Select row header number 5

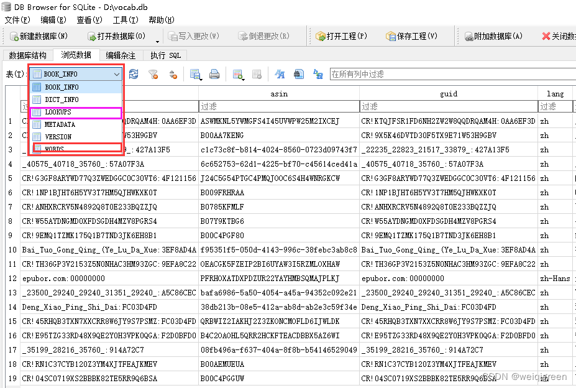point(12,178)
